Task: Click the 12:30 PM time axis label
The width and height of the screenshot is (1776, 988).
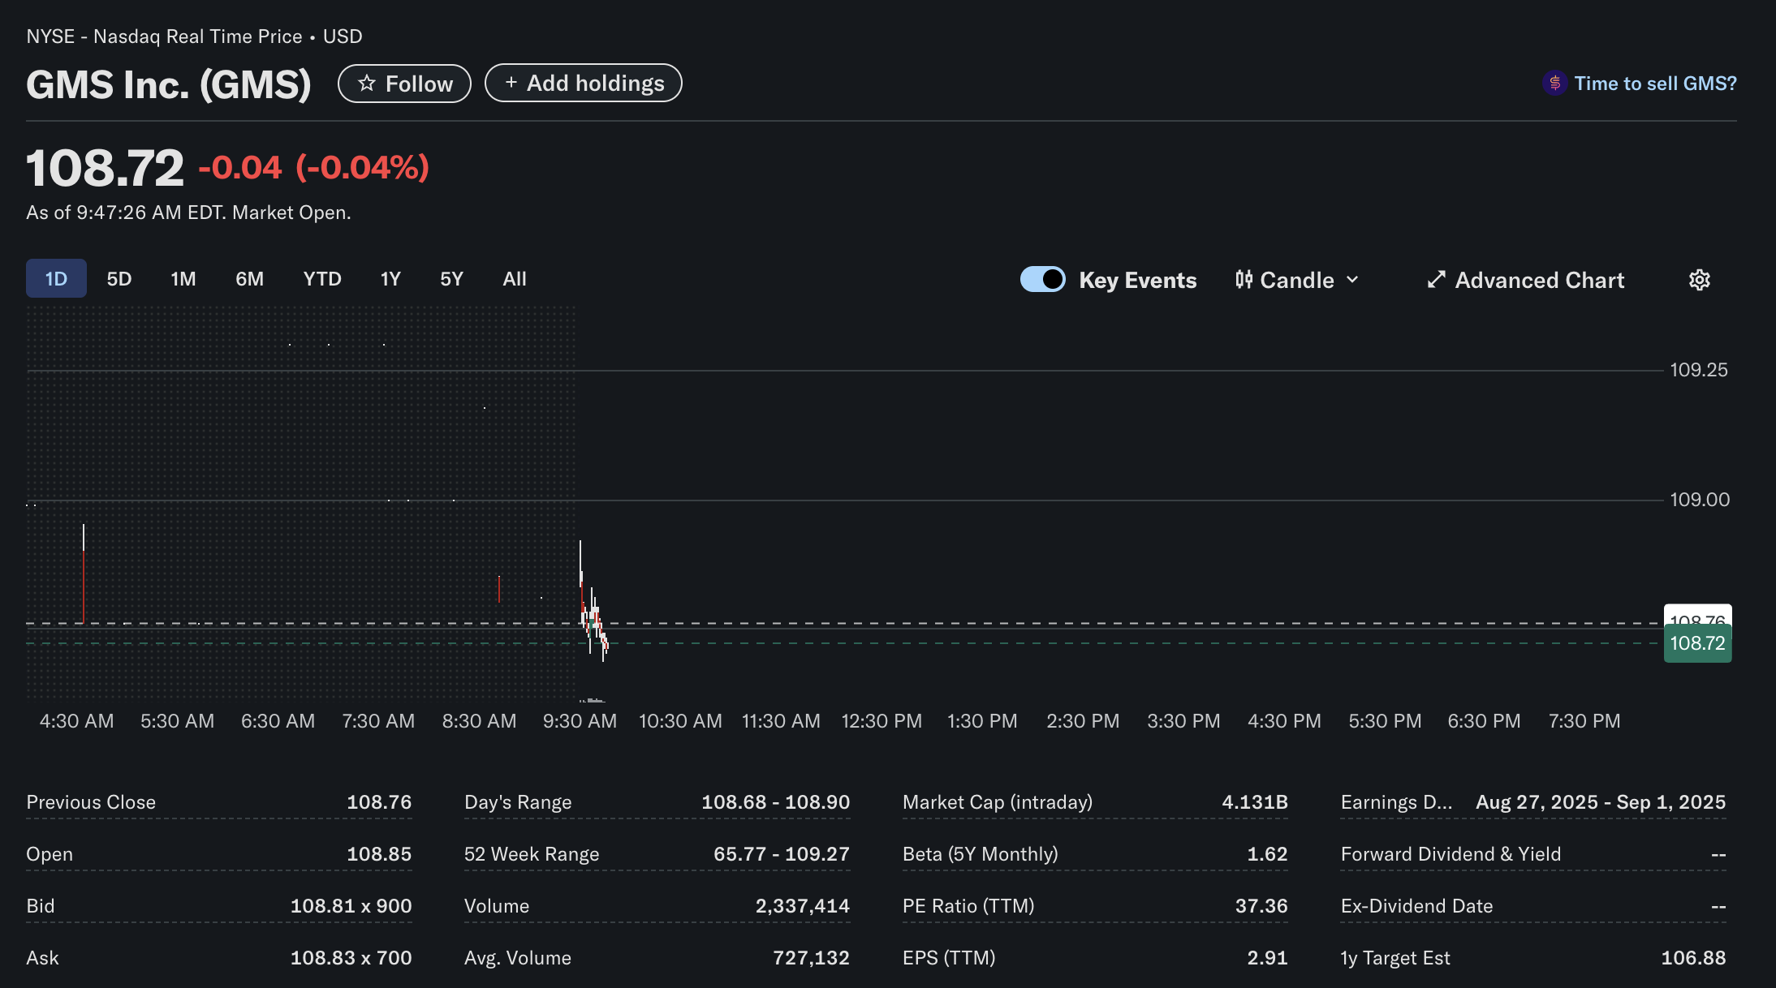Action: click(882, 721)
